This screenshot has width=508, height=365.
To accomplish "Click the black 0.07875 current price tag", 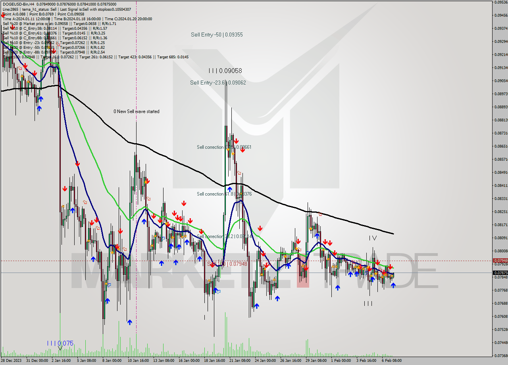I will click(500, 273).
